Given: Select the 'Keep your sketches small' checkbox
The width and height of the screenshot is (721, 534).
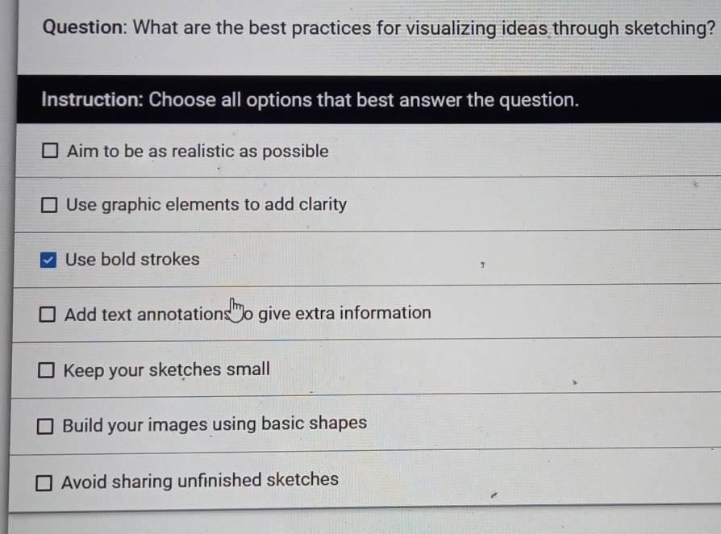Looking at the screenshot, I should (x=47, y=371).
